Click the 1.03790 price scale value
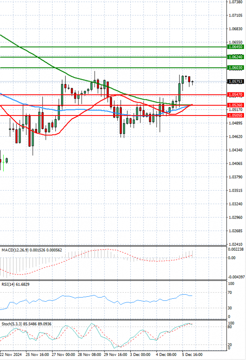This screenshot has width=246, height=360. point(236,177)
